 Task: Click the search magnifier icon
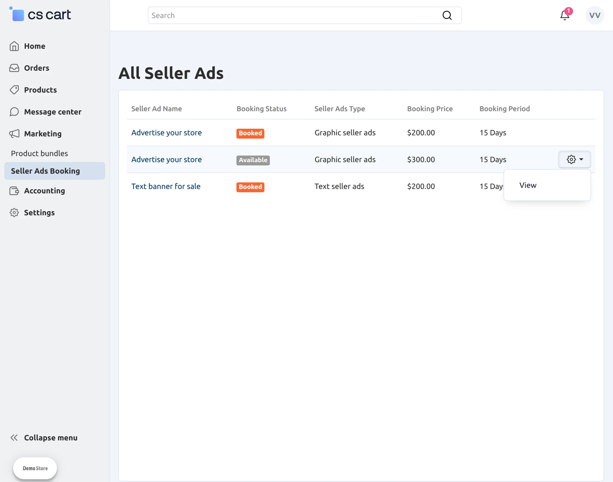tap(447, 15)
